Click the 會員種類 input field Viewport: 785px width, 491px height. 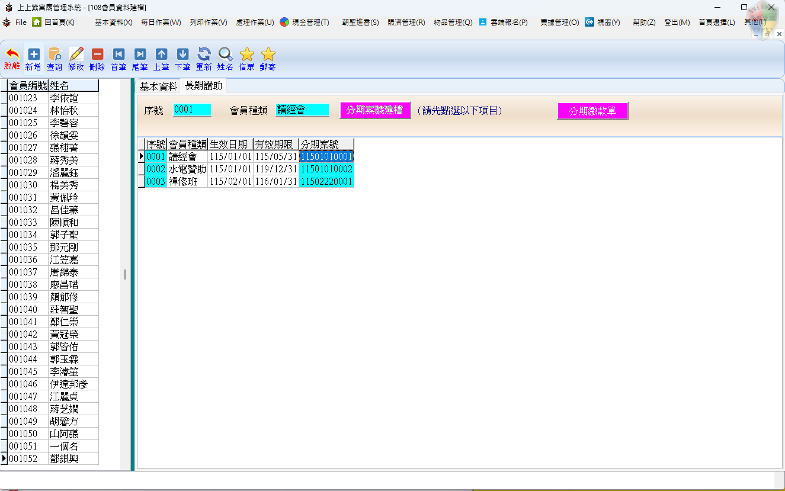coord(302,110)
